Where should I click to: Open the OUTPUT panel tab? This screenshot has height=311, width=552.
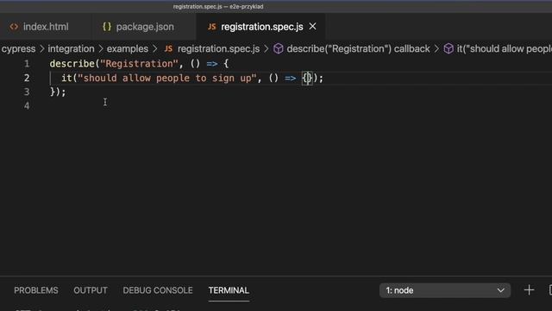pos(91,290)
